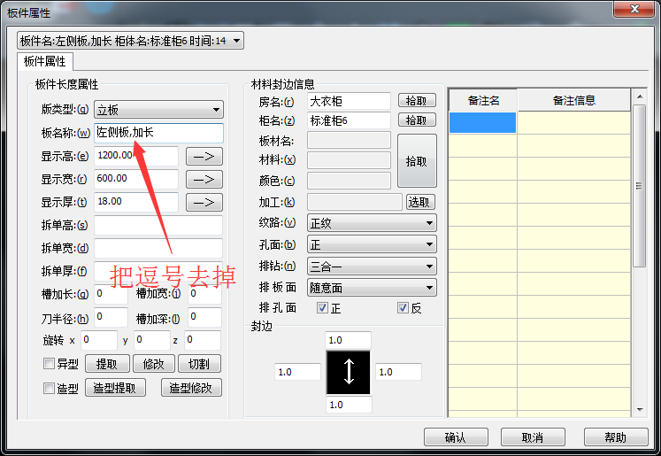This screenshot has height=456, width=661.
Task: Uncheck the 排孔面 正 checkbox
Action: (x=323, y=308)
